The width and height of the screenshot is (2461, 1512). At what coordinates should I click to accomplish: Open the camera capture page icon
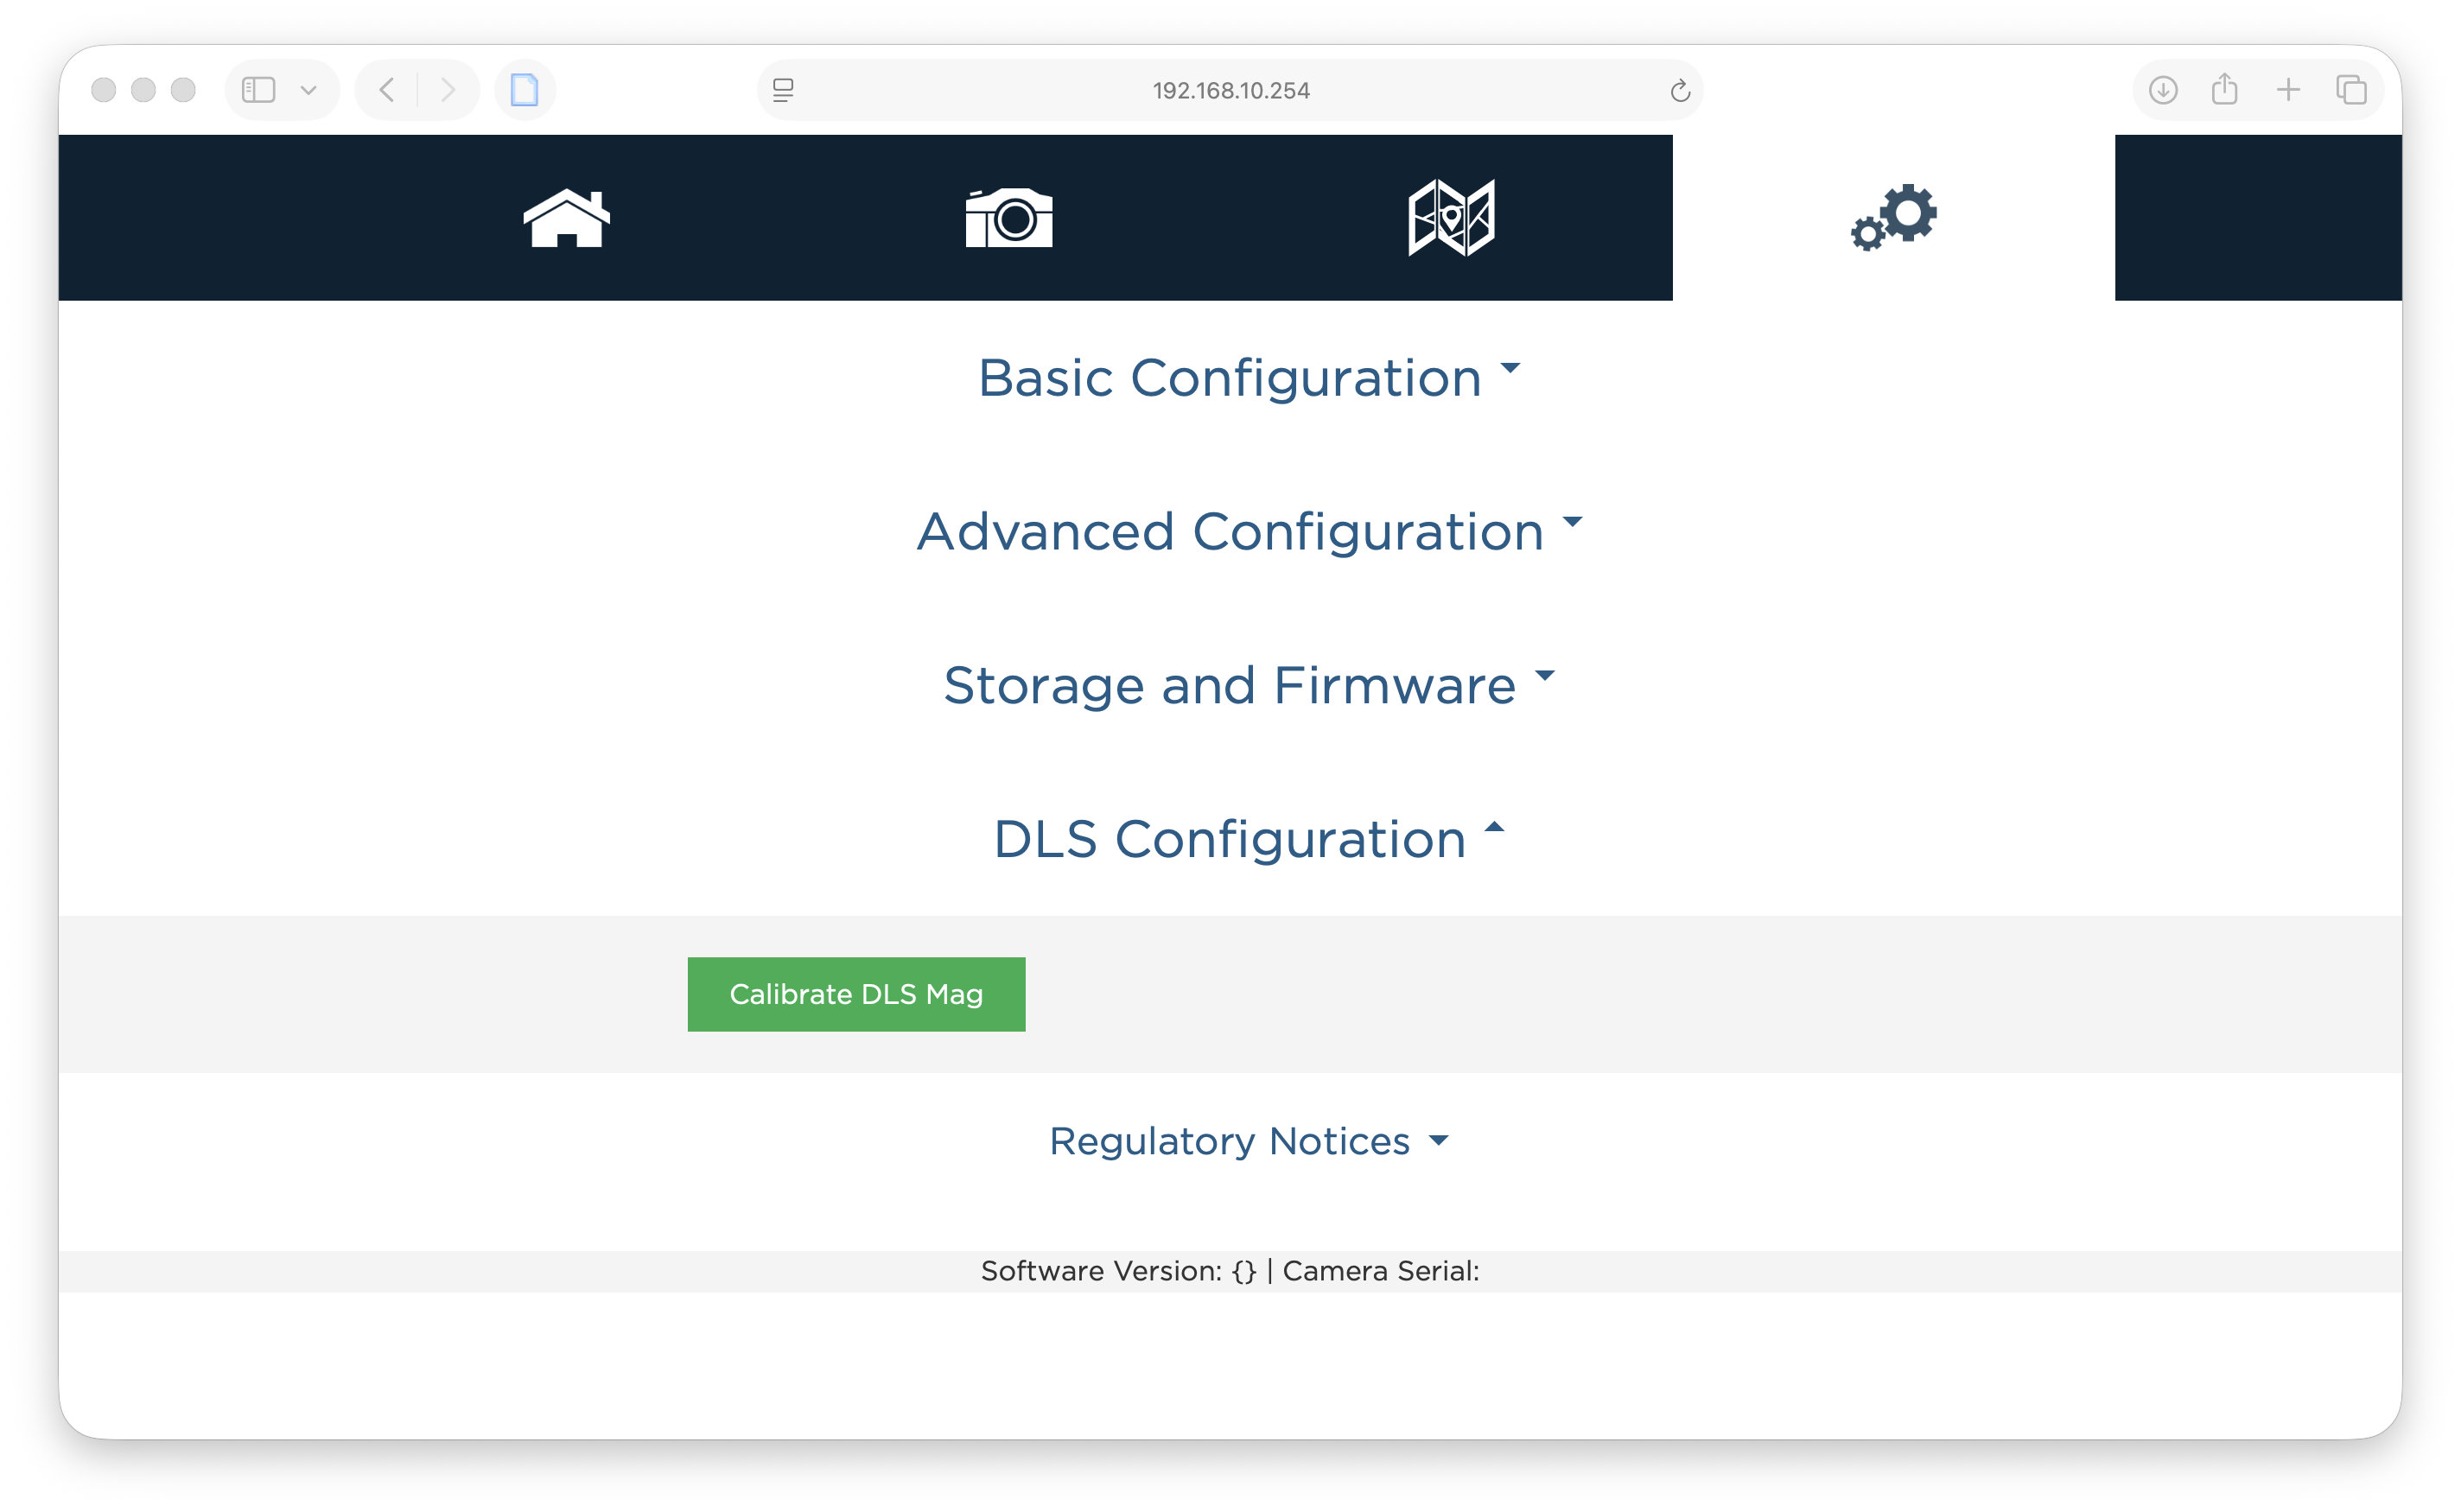[x=1008, y=218]
